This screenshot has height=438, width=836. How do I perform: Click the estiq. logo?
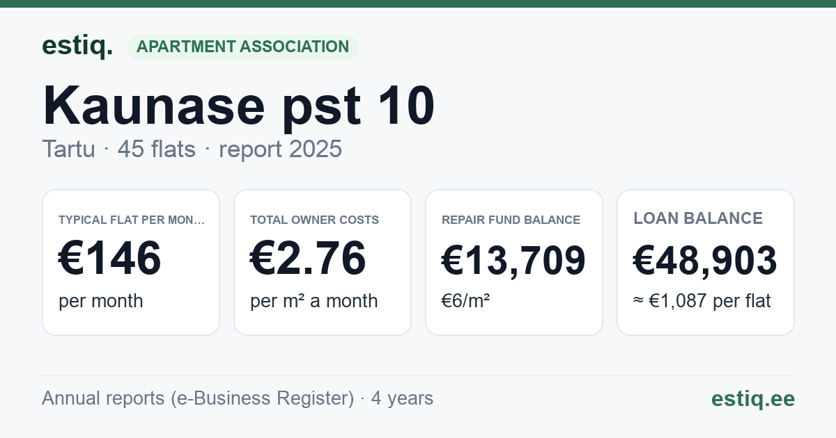pyautogui.click(x=77, y=46)
